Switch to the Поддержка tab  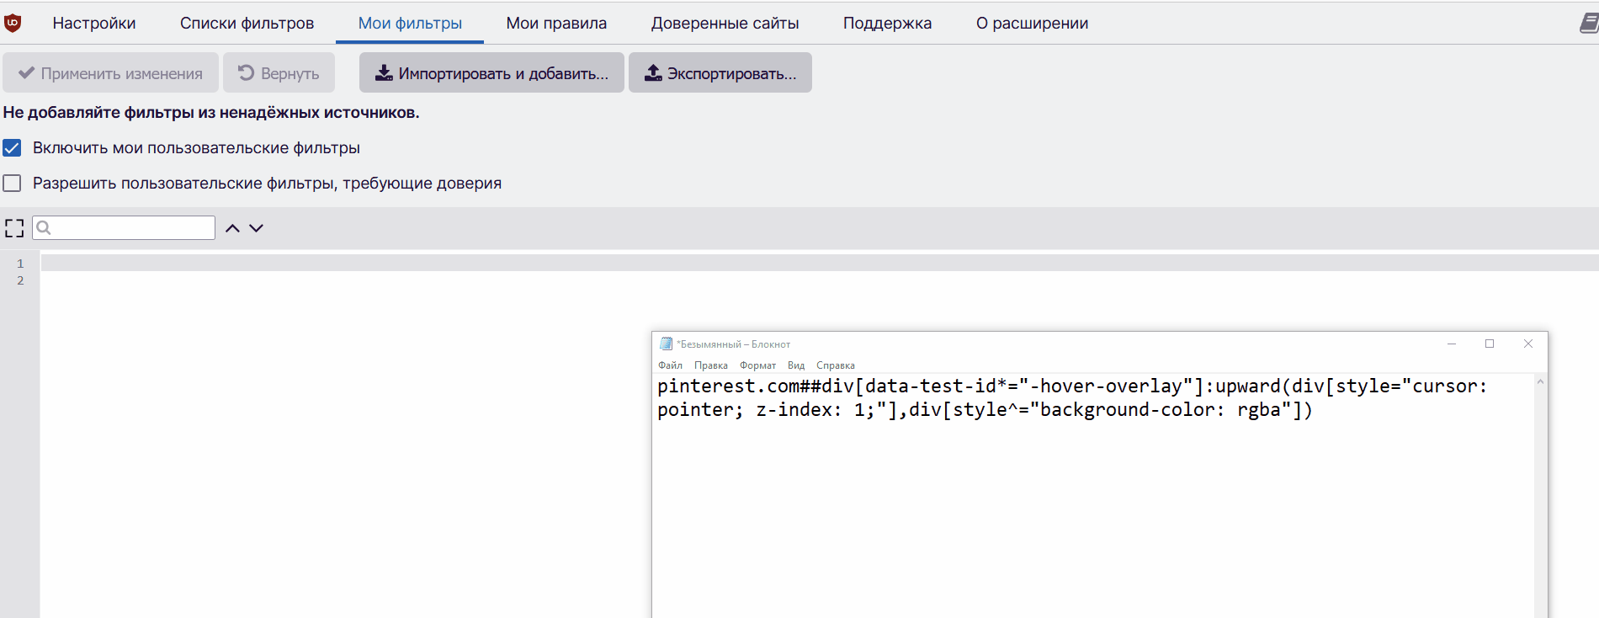click(x=887, y=23)
